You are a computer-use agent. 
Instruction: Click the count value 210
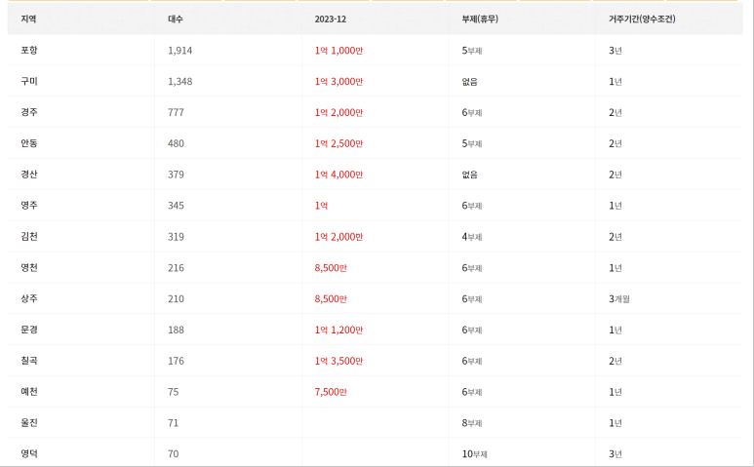coord(176,299)
